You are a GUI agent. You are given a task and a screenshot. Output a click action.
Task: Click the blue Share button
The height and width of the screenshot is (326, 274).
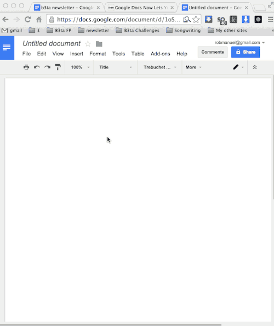coord(246,52)
